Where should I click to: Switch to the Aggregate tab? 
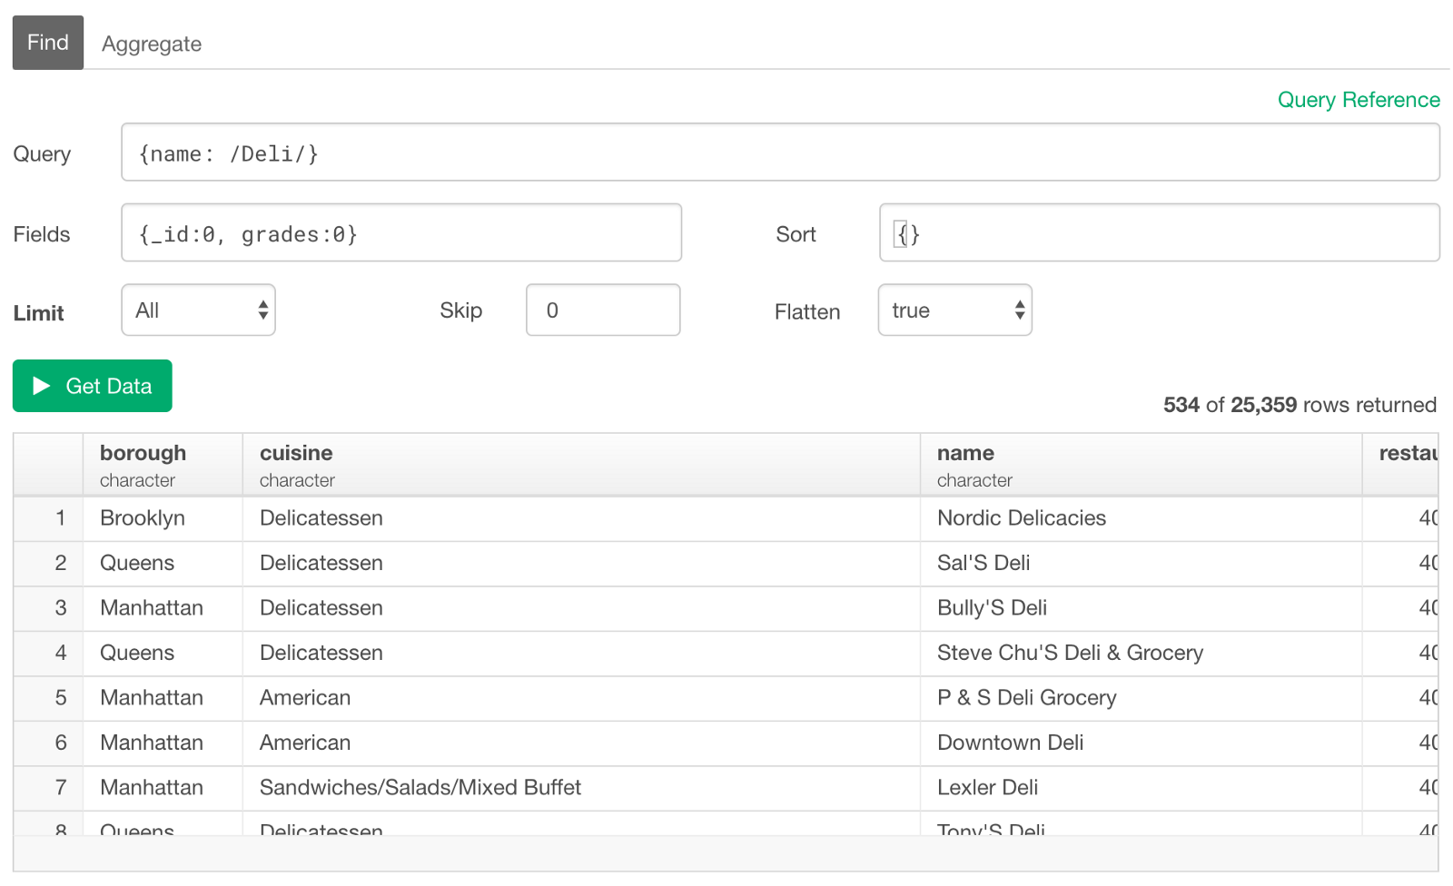point(152,44)
